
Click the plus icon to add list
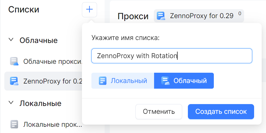[x=89, y=10]
